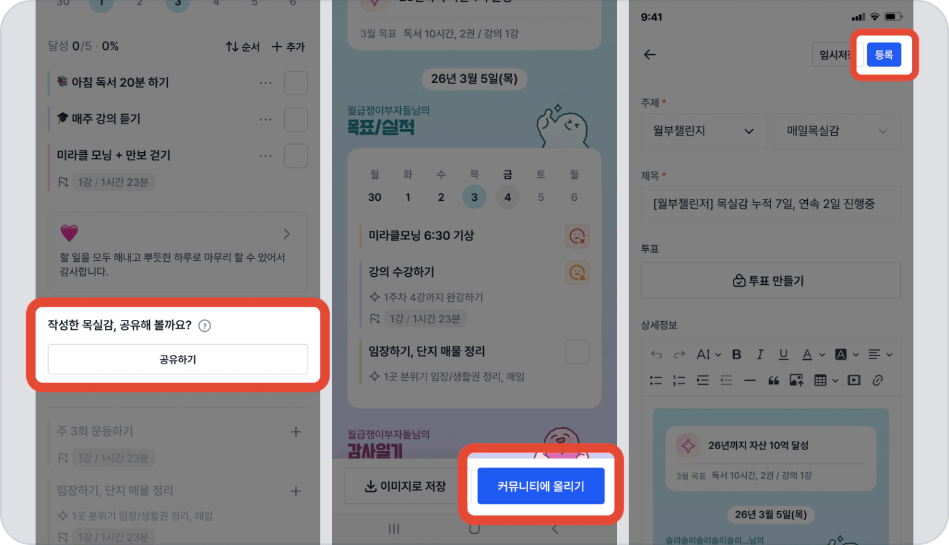Select date 4 금 in week calendar

pos(508,197)
